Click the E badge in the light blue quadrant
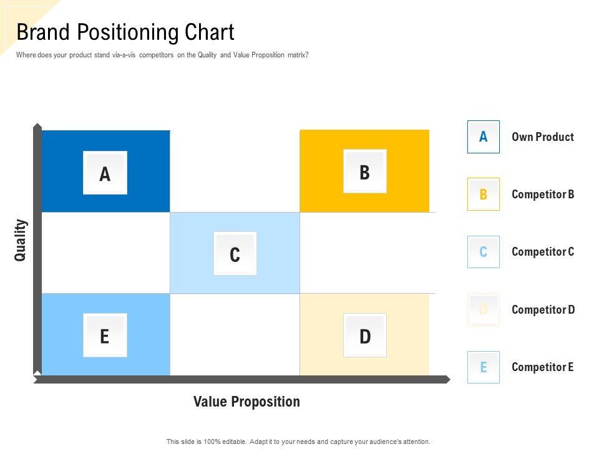Viewport: 599px width, 449px height. (105, 336)
